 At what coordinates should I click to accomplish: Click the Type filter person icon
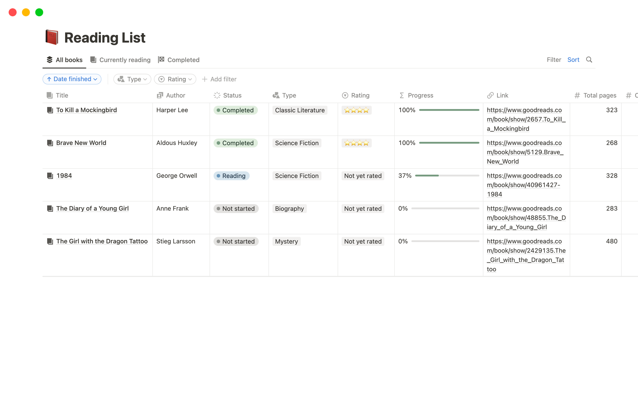121,79
